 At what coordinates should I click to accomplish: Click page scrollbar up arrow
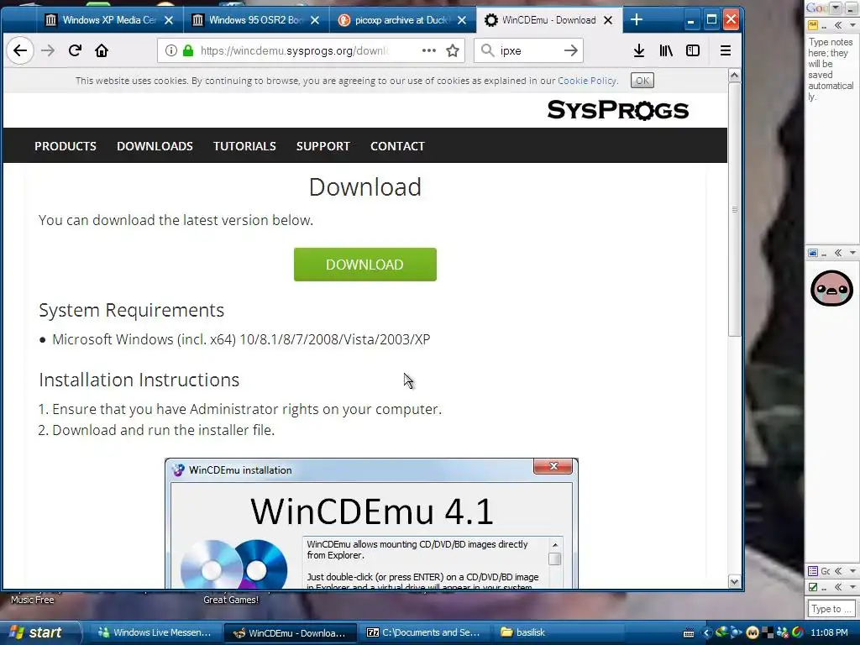(734, 75)
